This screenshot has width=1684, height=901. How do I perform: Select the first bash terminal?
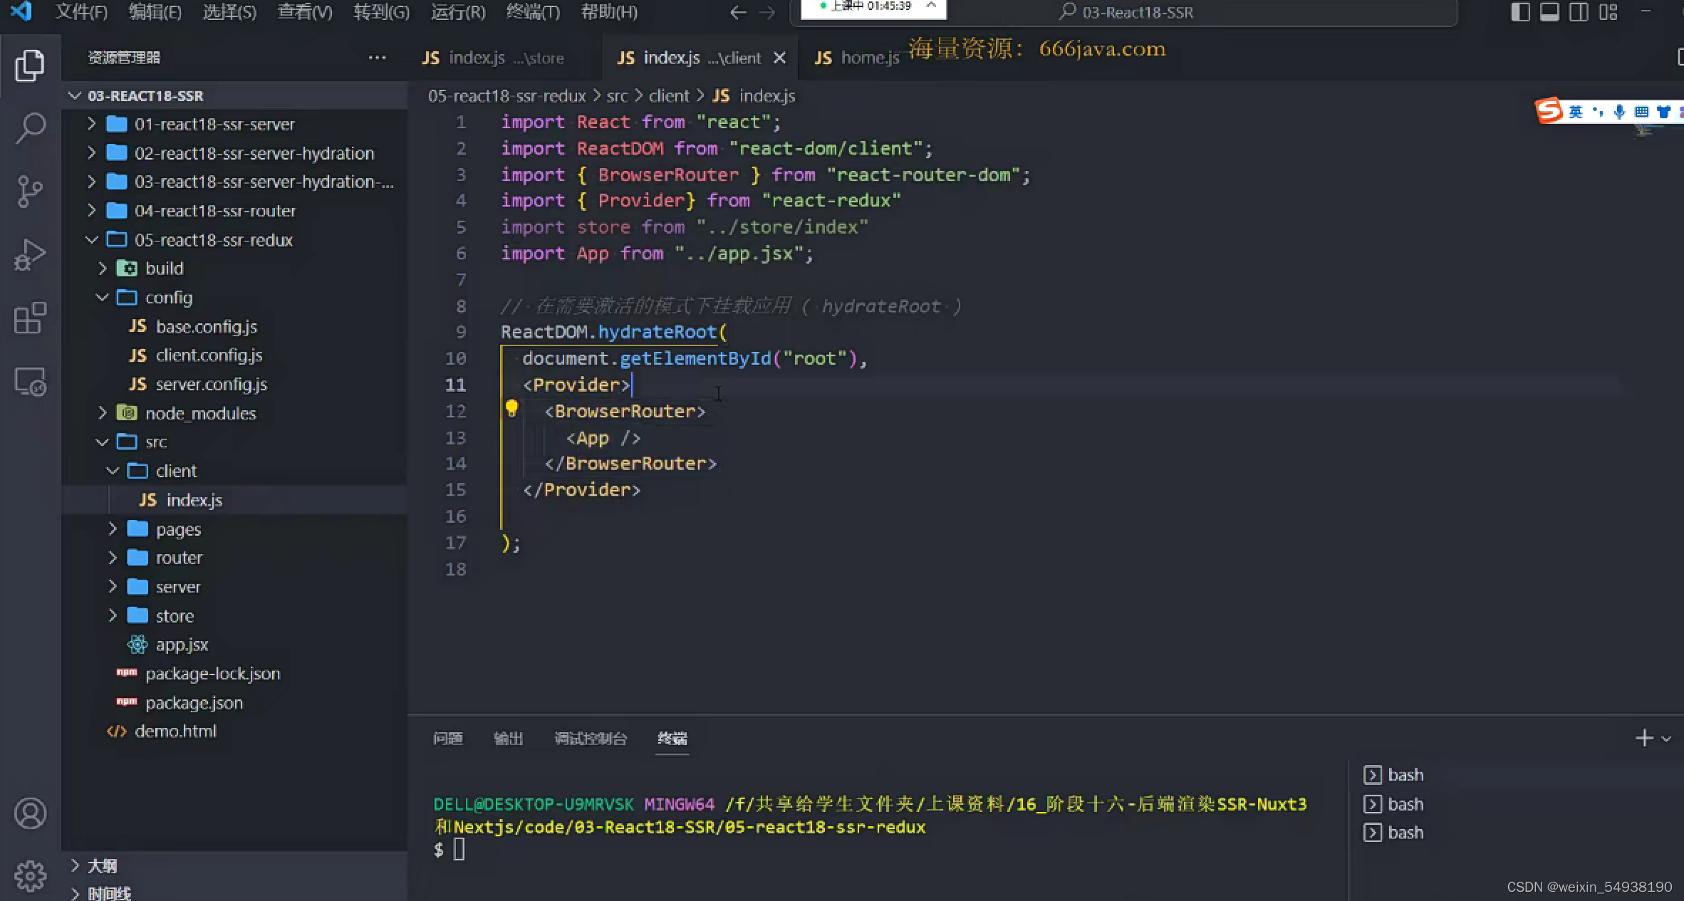[1394, 775]
